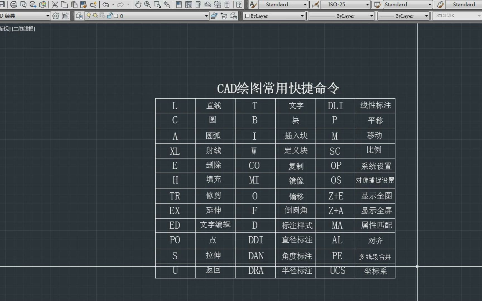Activate the Pan hand tool

tap(138, 4)
